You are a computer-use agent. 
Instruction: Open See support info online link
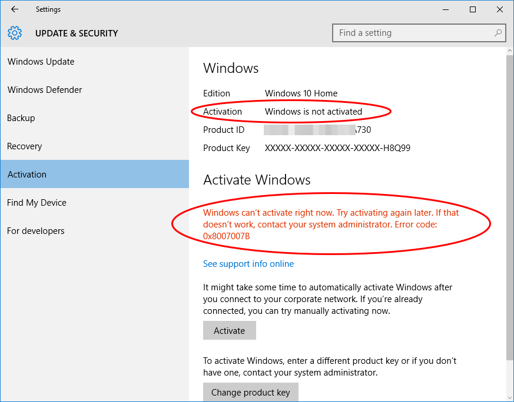tap(248, 264)
